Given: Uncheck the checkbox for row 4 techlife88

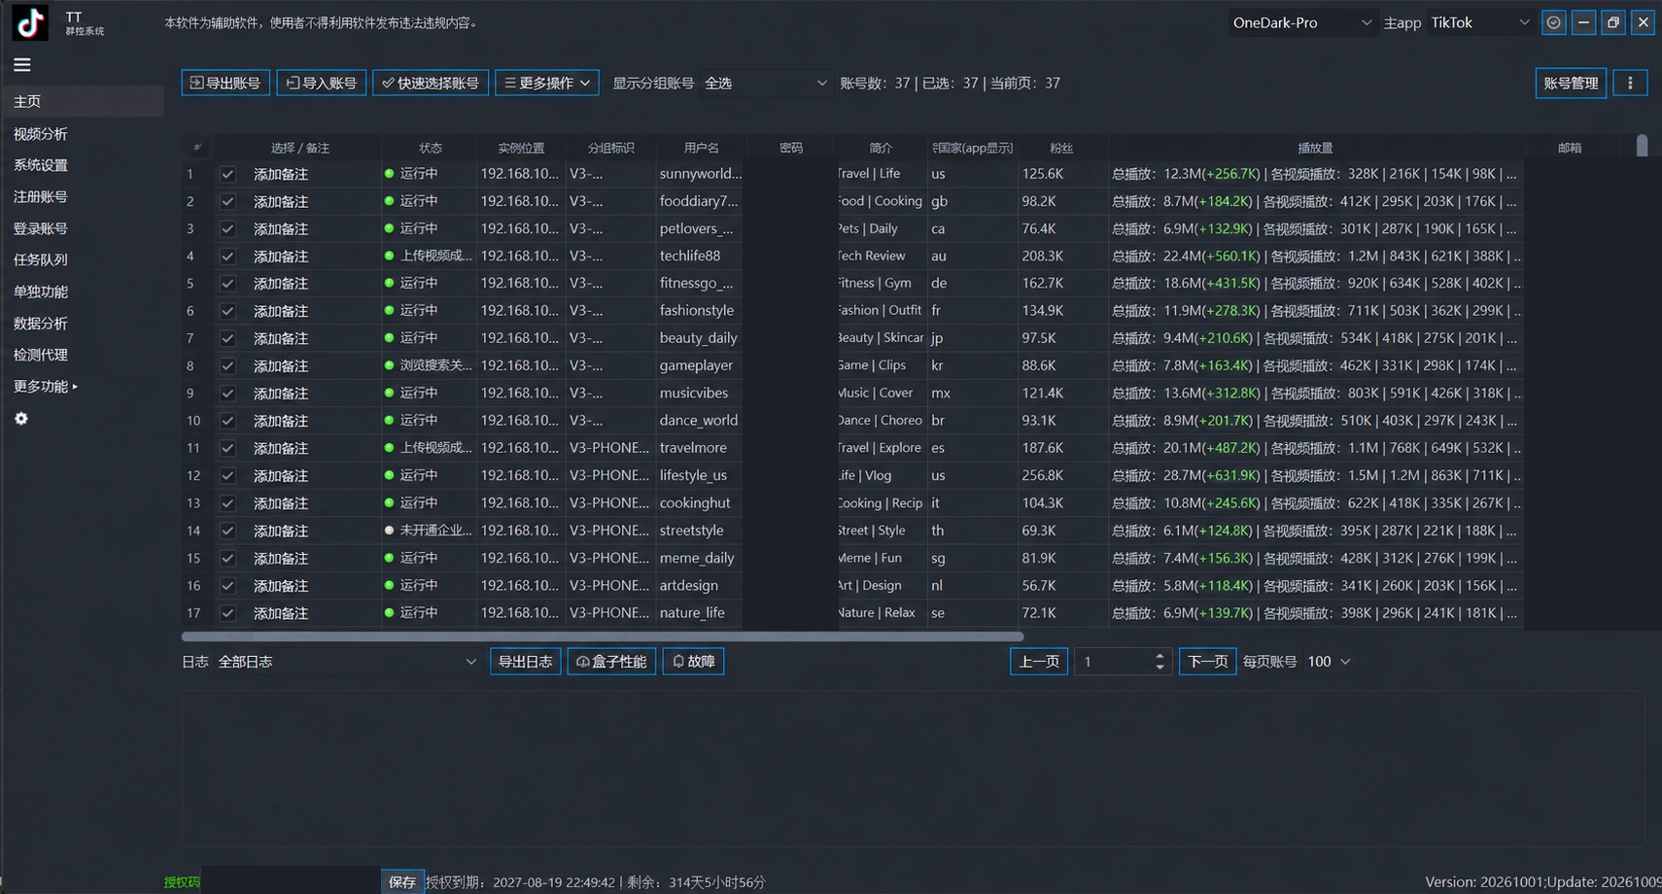Looking at the screenshot, I should tap(227, 257).
